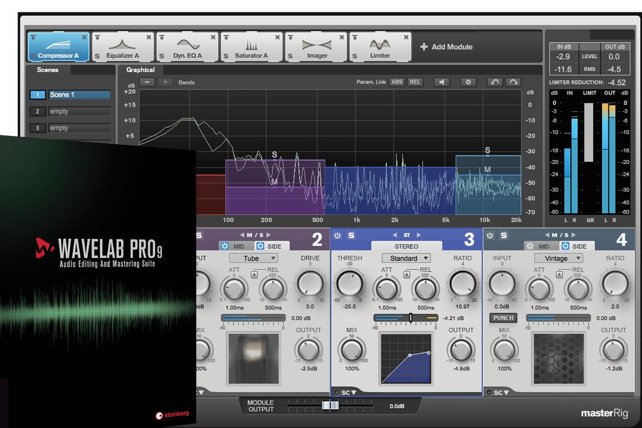
Task: Solo the Limiter module with its S icon
Action: pos(355,55)
